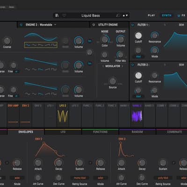This screenshot has width=187, height=187.
Task: Favorite the Liquid Bass preset with heart icon
Action: pos(64,15)
